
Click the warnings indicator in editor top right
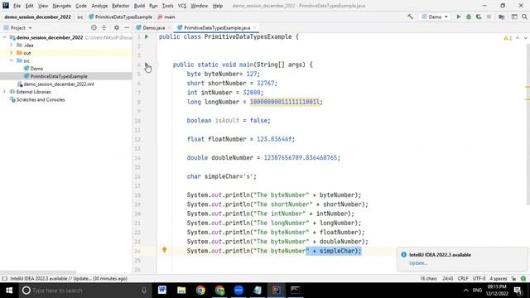[508, 38]
